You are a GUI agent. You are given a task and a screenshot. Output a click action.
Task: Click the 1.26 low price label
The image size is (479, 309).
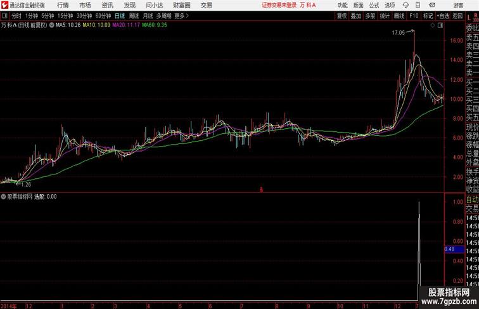point(26,185)
